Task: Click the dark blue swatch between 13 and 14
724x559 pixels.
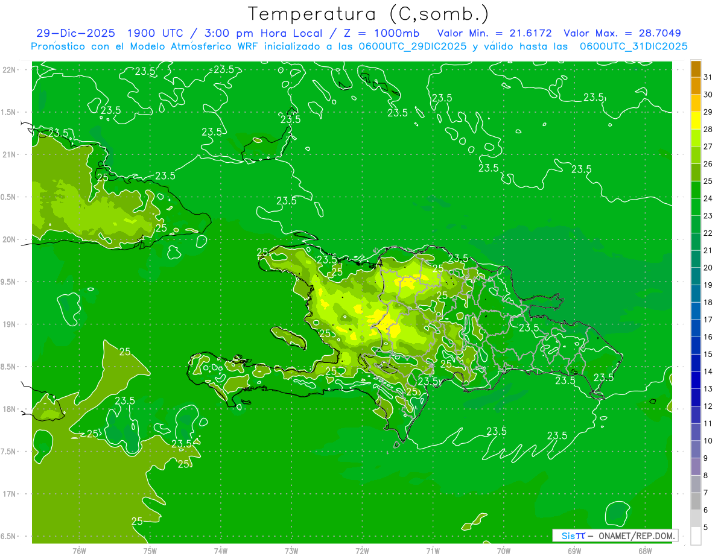Action: click(696, 380)
